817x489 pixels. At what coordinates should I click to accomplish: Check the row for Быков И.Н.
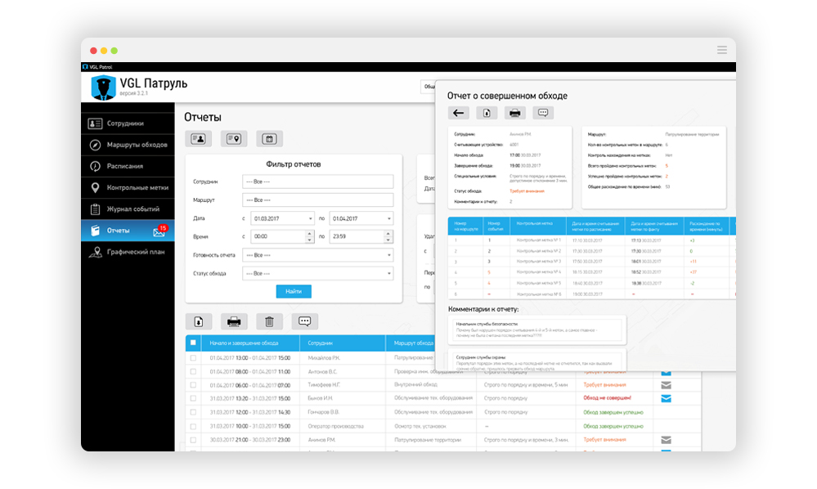tap(193, 398)
